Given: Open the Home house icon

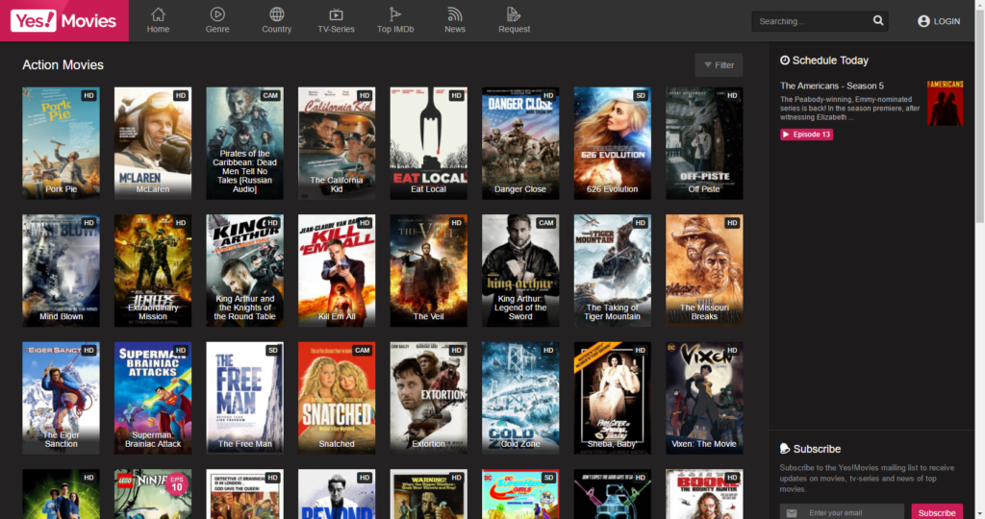Looking at the screenshot, I should [159, 13].
